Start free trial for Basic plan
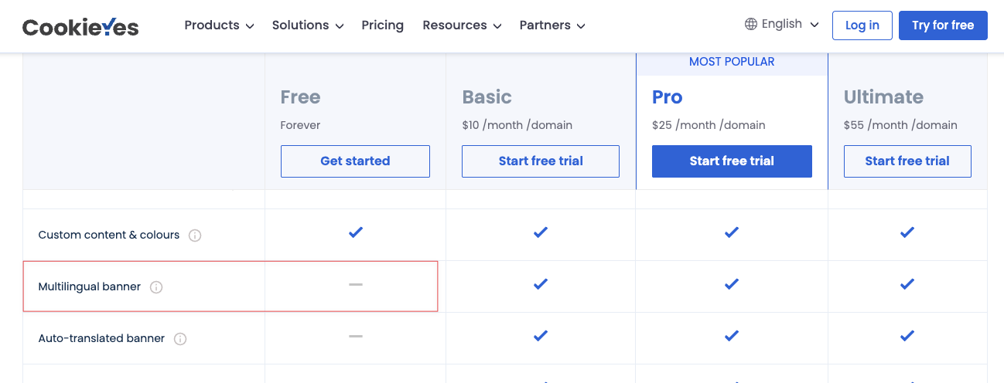The image size is (1004, 383). [x=541, y=161]
